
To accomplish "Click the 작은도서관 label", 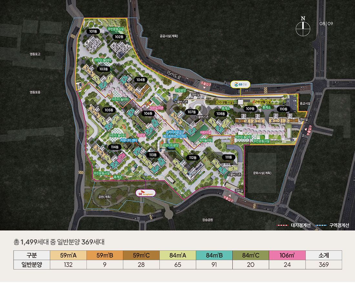I will point(156,108).
